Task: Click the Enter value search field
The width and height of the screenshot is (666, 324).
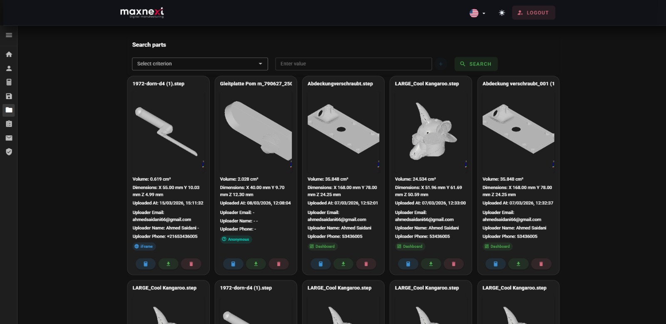Action: click(353, 64)
